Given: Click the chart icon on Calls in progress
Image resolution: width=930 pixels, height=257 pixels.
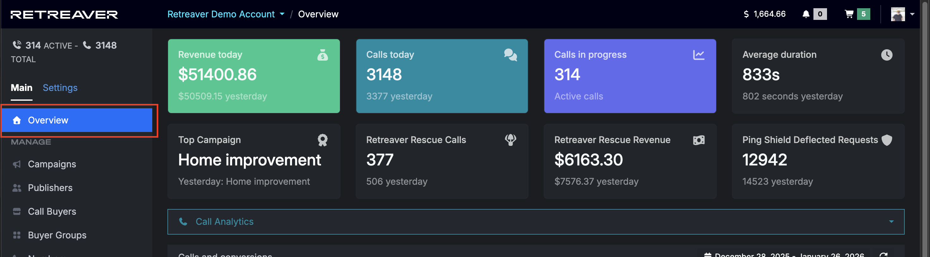Looking at the screenshot, I should click(x=698, y=55).
